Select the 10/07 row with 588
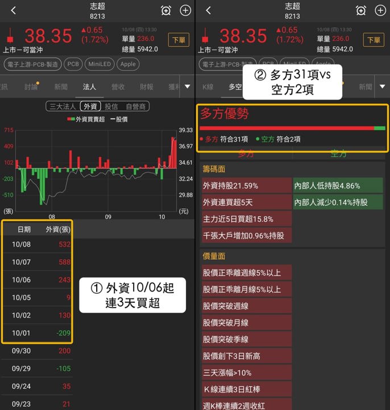 click(x=38, y=262)
